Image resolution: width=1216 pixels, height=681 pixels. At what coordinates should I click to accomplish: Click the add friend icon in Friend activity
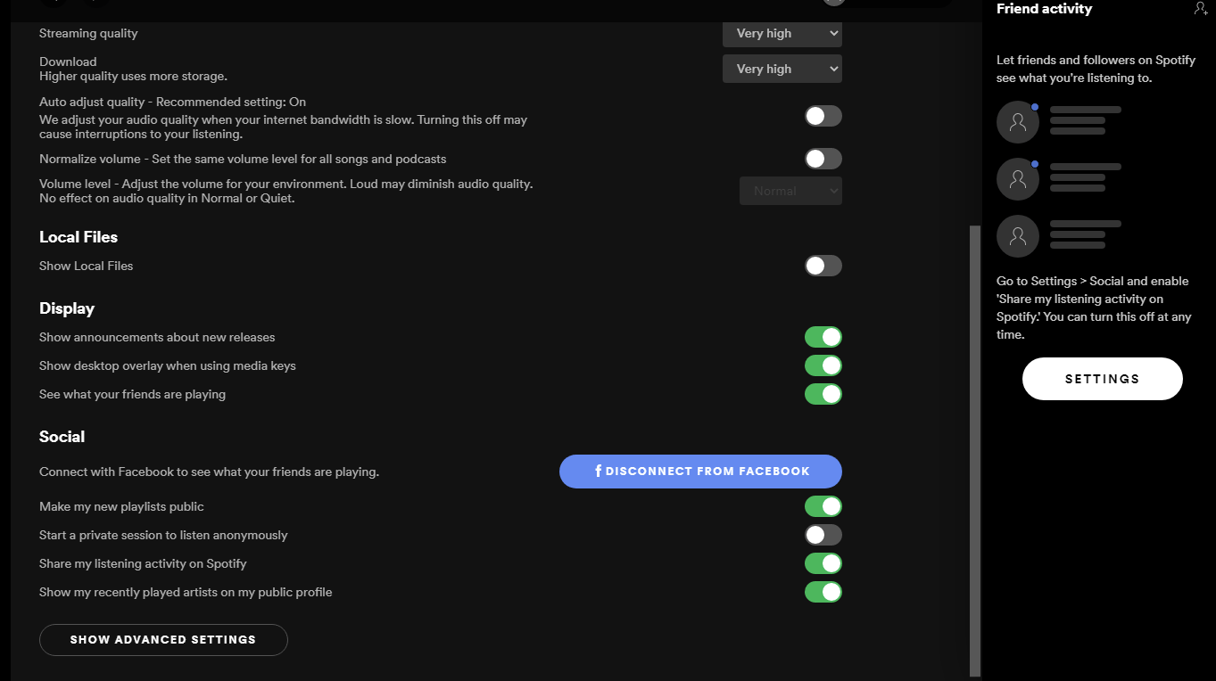click(1200, 8)
